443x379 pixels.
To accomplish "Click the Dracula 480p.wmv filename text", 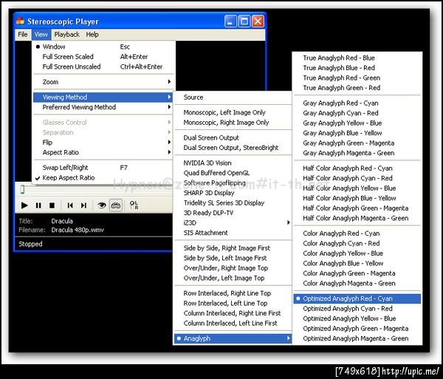I will [78, 230].
